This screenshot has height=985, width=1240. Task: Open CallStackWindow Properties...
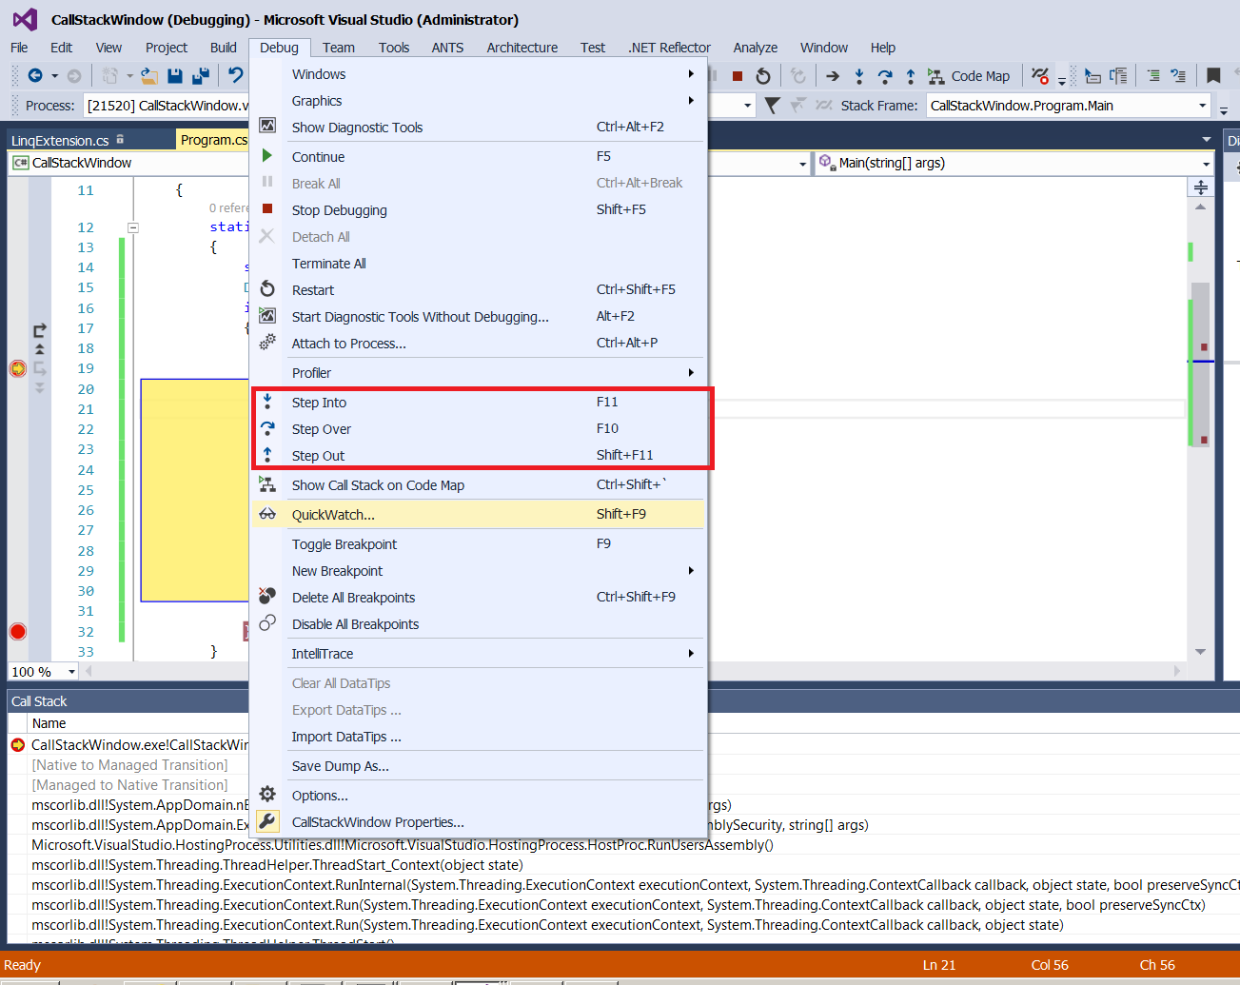pos(478,822)
